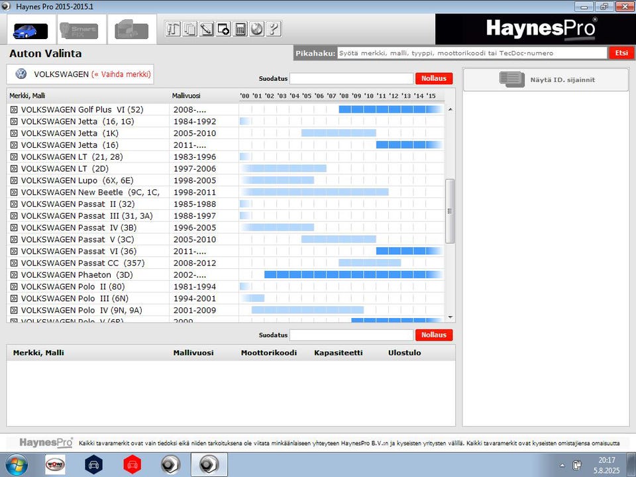Open the workshop tools hammer icon
Image resolution: width=636 pixels, height=477 pixels.
tap(172, 28)
